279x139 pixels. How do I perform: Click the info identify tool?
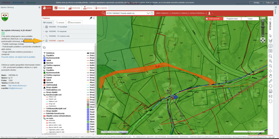tap(270, 46)
